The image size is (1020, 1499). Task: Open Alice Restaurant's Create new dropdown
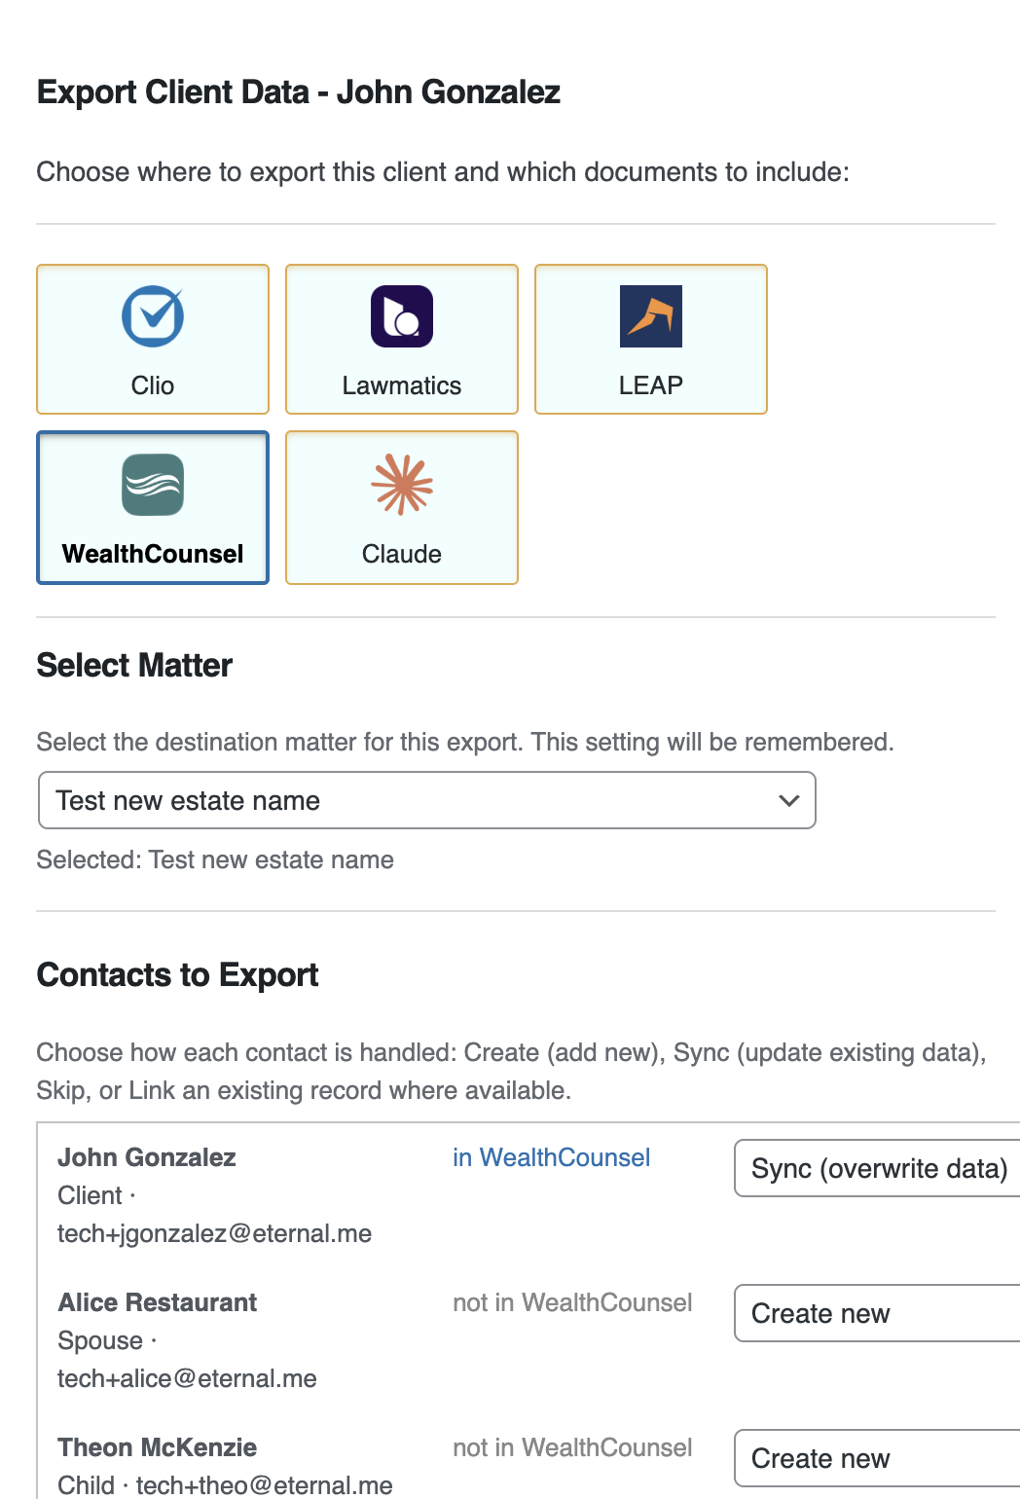coord(877,1313)
